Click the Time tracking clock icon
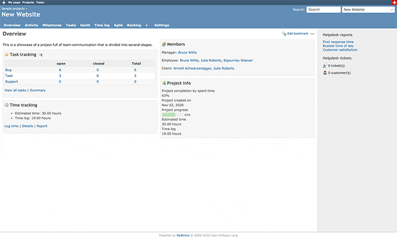 pyautogui.click(x=7, y=105)
